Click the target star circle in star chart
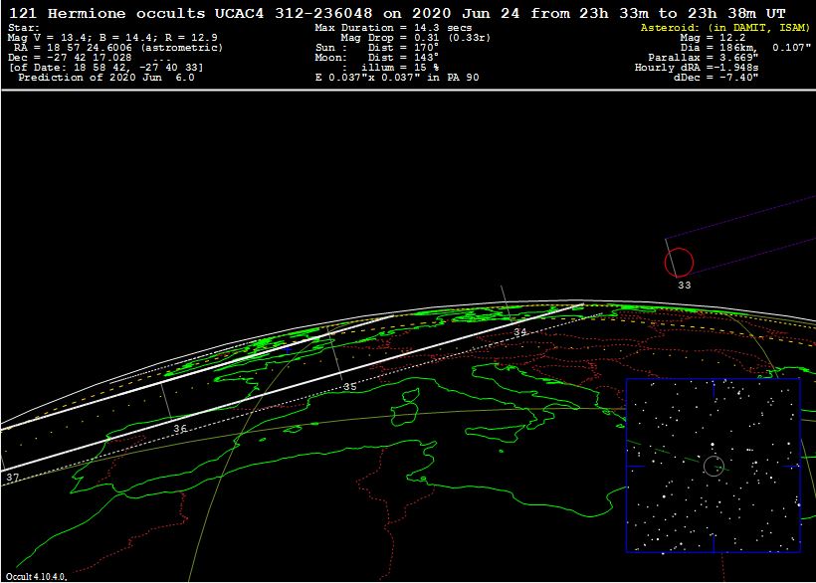The image size is (816, 583). (x=713, y=466)
